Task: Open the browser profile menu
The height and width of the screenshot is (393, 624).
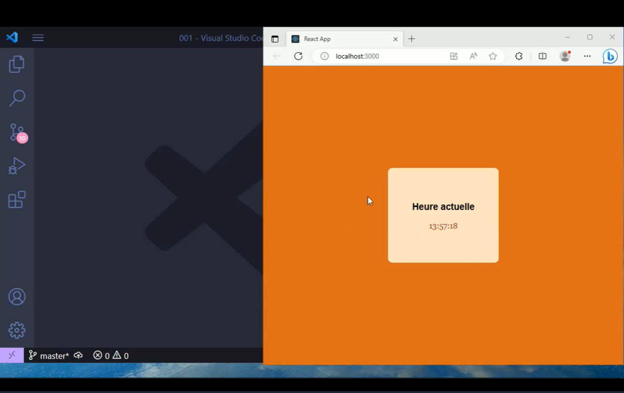Action: tap(565, 56)
